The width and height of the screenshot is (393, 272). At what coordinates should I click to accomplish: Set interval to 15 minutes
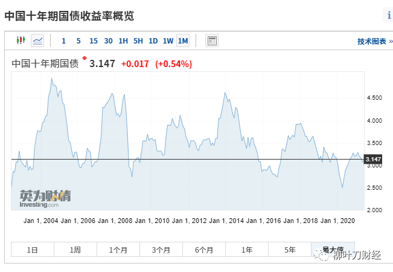point(94,40)
